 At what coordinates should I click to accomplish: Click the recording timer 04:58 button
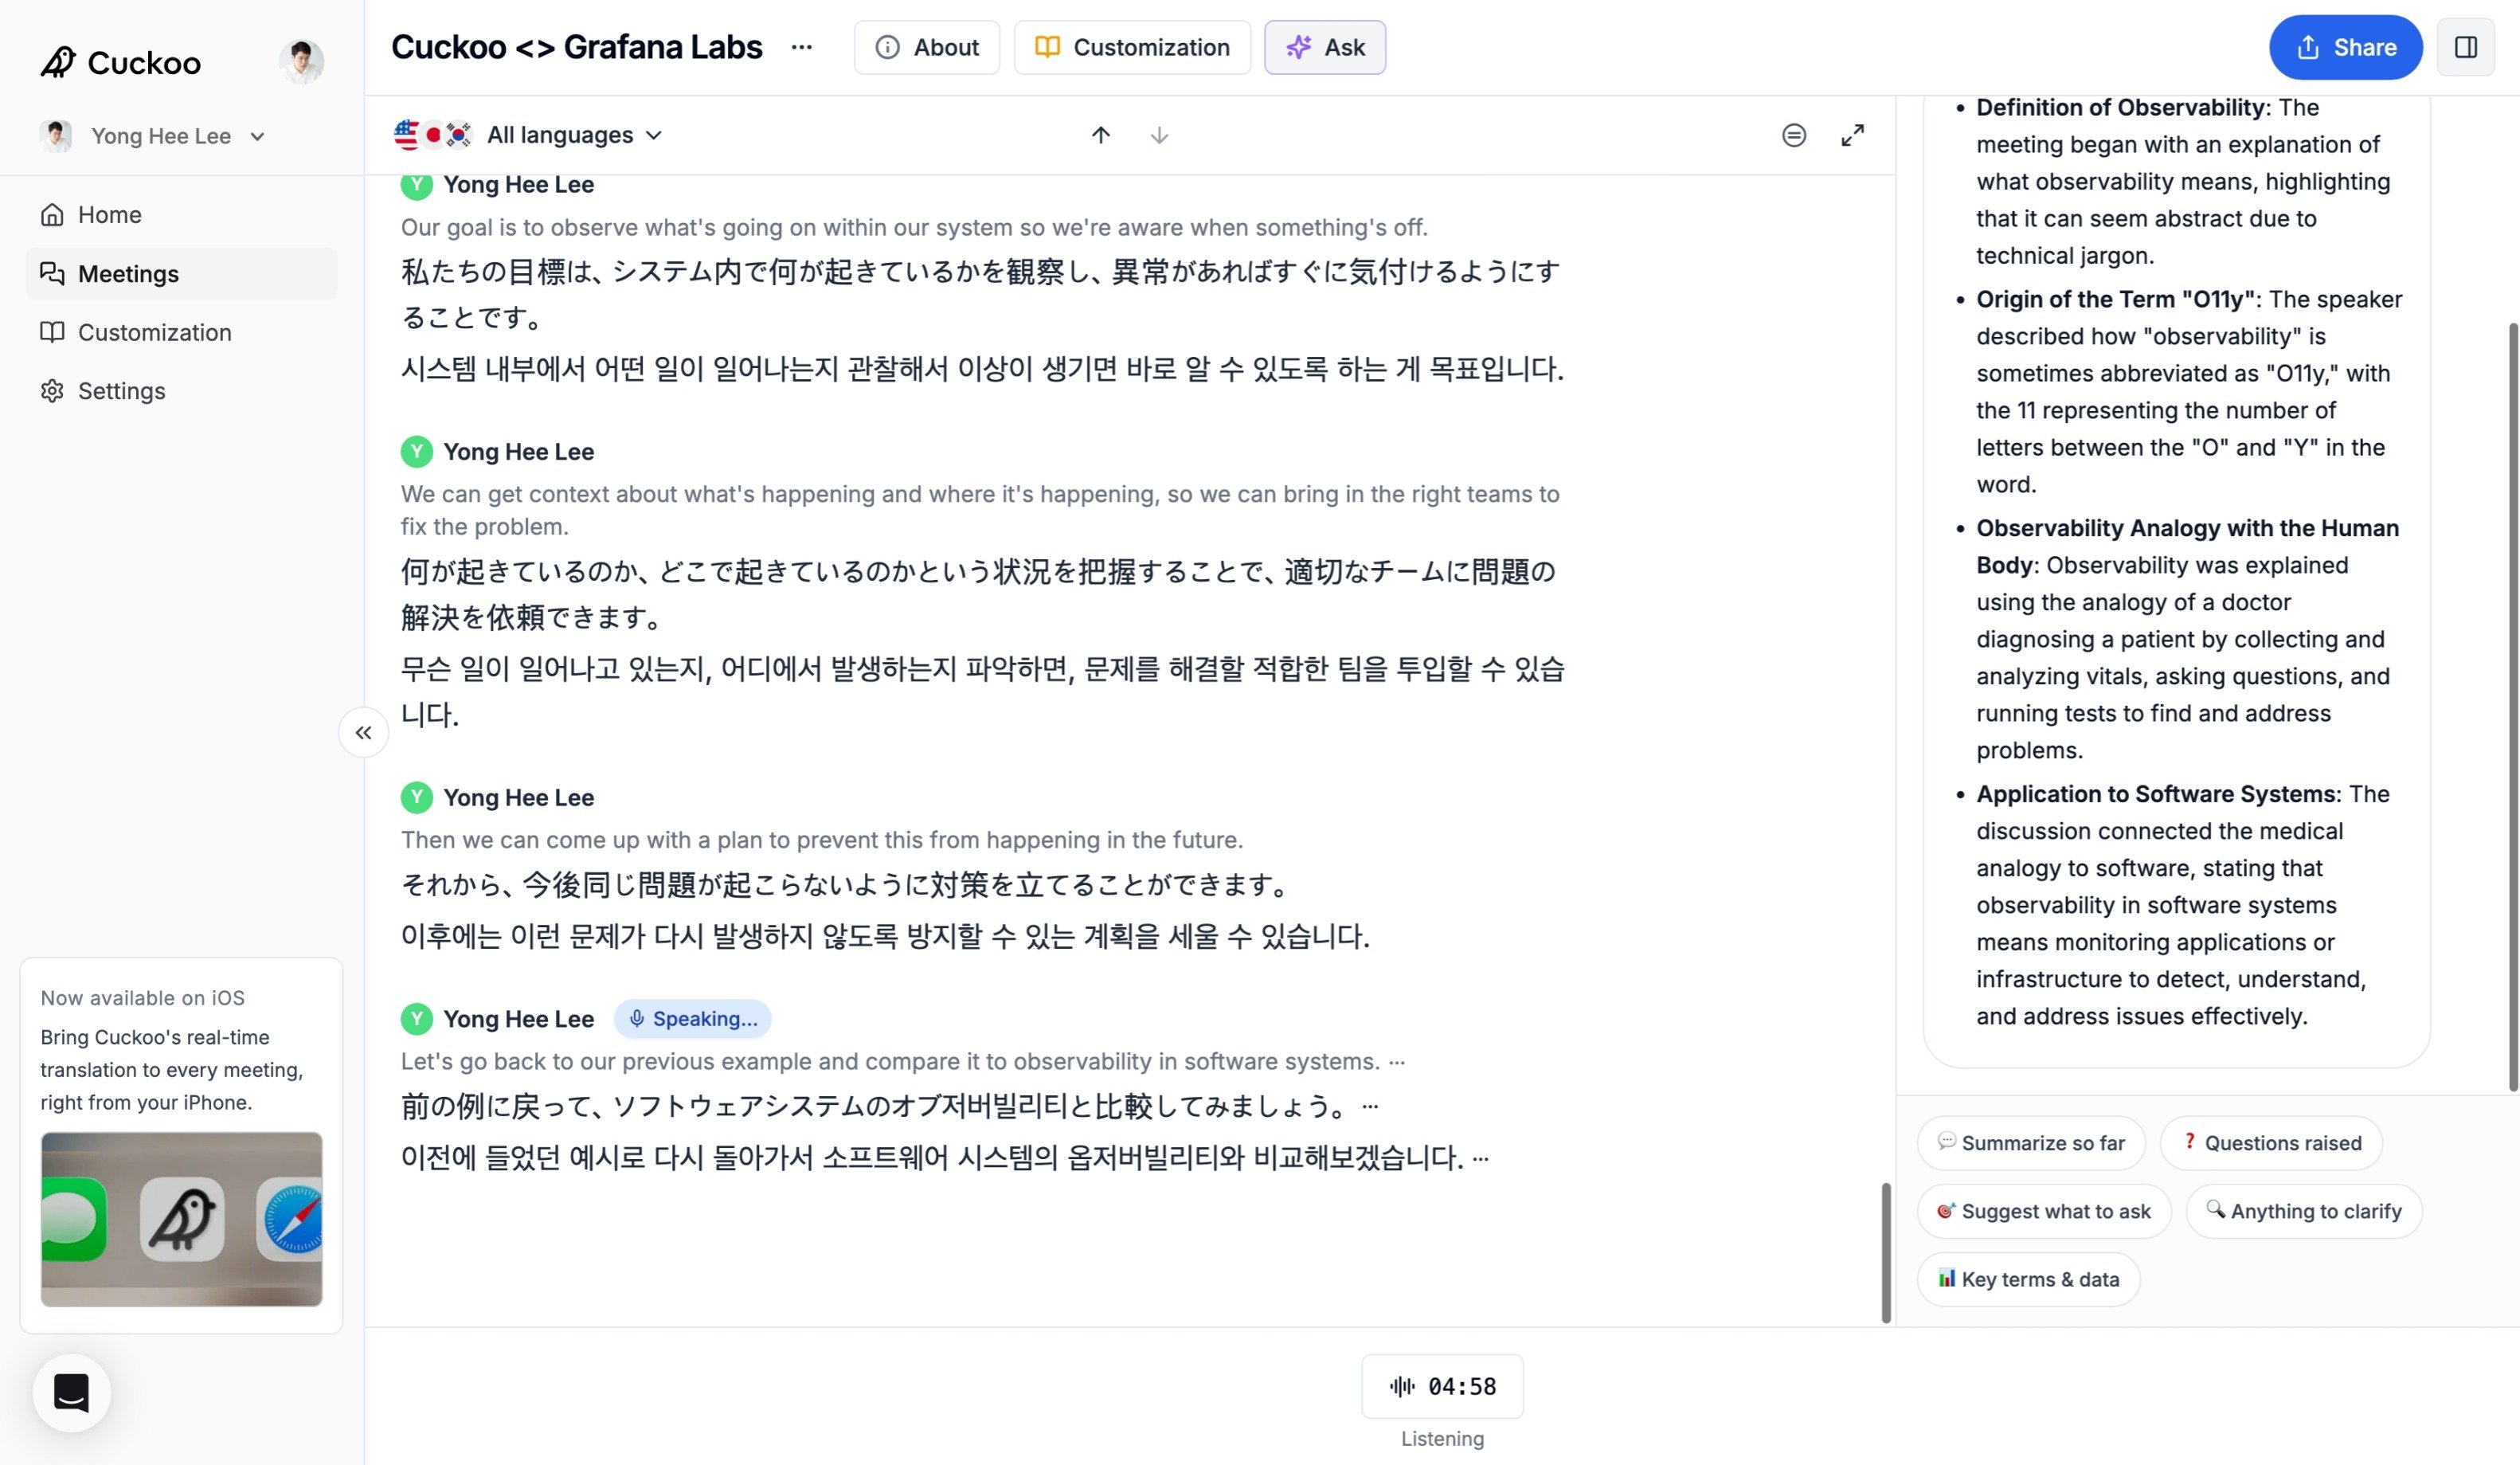1442,1386
